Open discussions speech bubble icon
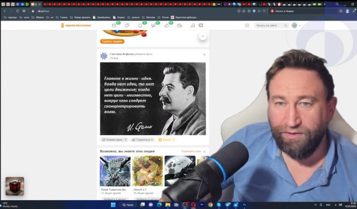 click(x=127, y=26)
